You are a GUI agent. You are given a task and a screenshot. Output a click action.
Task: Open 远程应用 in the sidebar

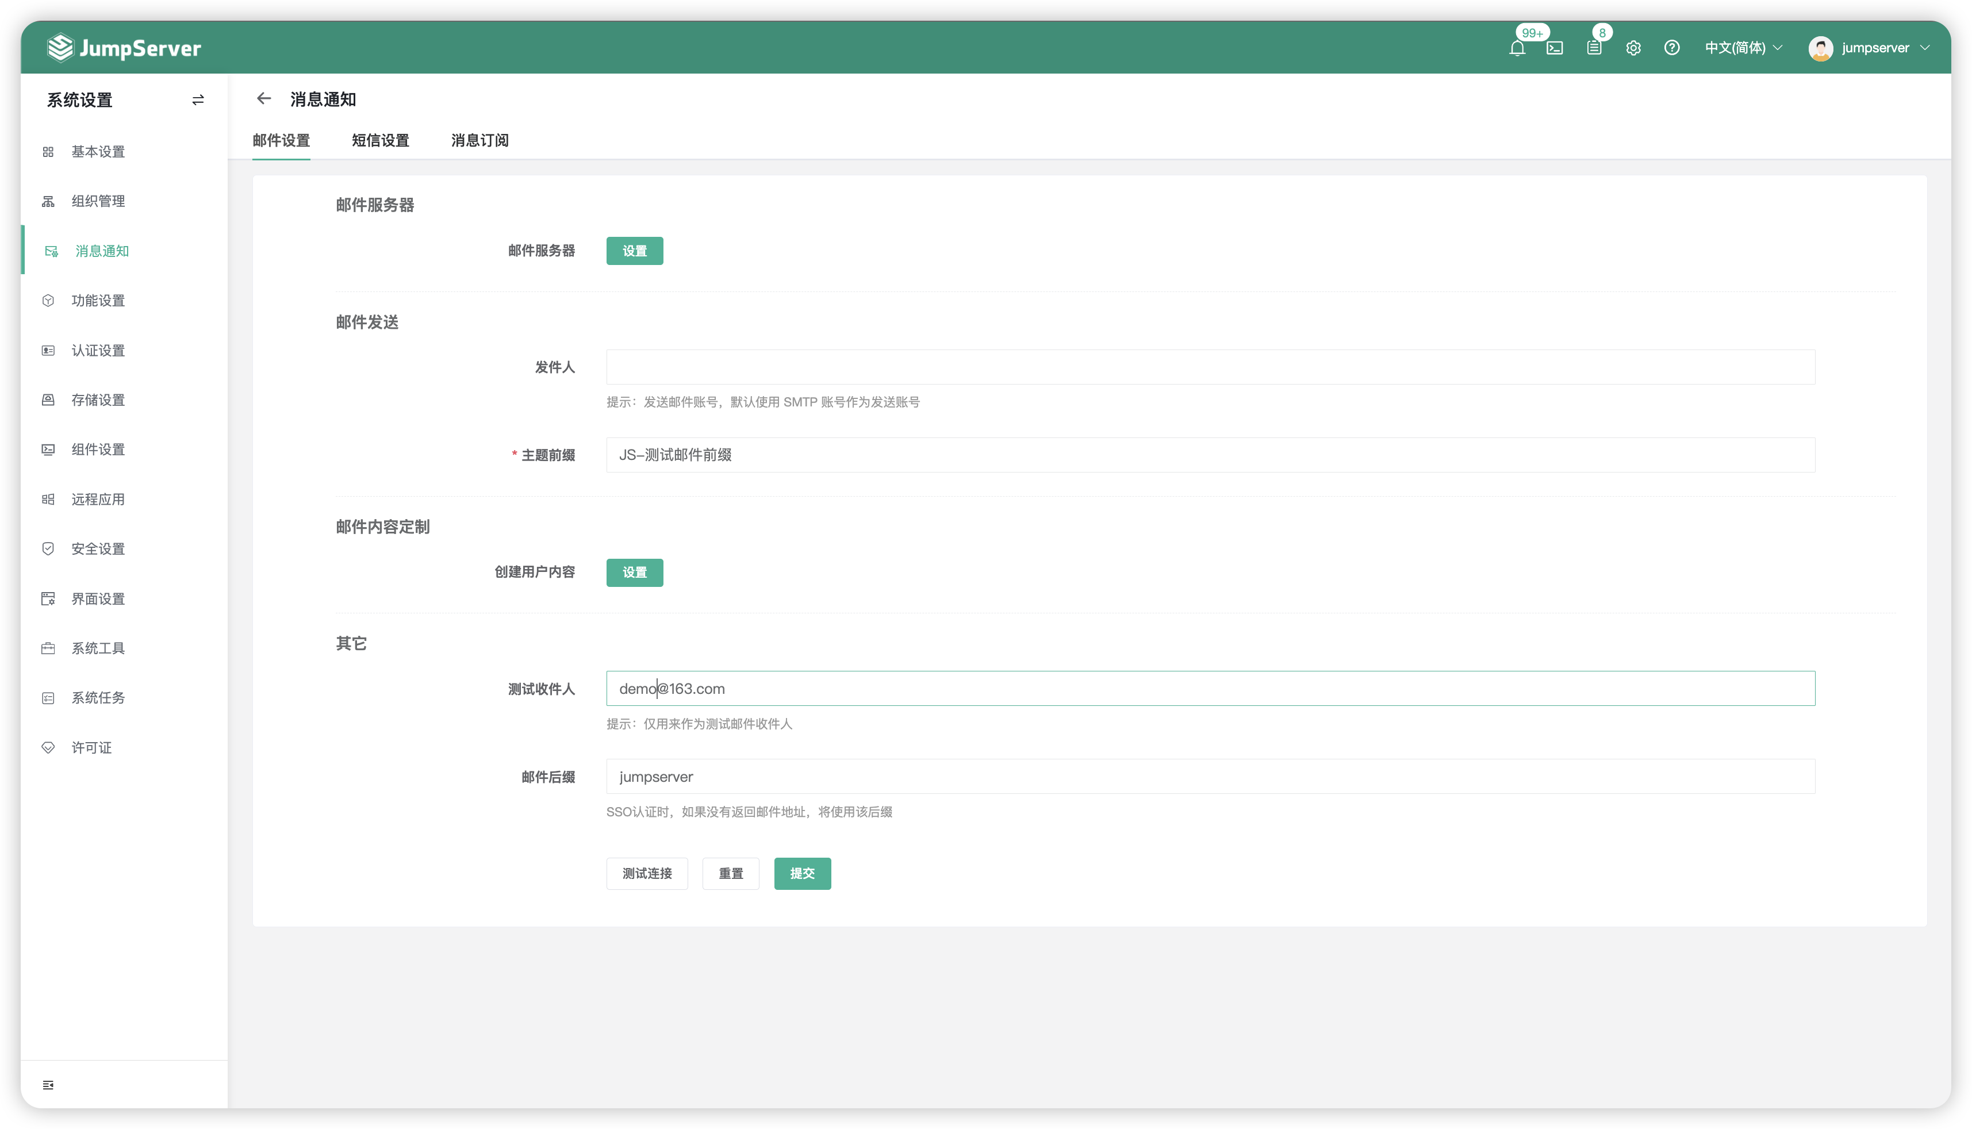(x=124, y=500)
